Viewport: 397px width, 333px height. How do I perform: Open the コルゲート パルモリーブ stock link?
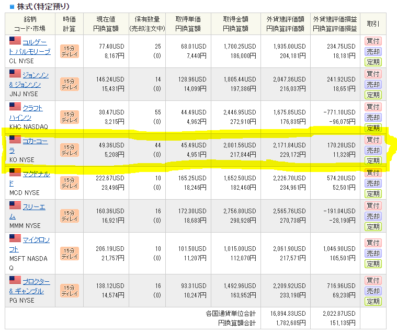pos(30,47)
